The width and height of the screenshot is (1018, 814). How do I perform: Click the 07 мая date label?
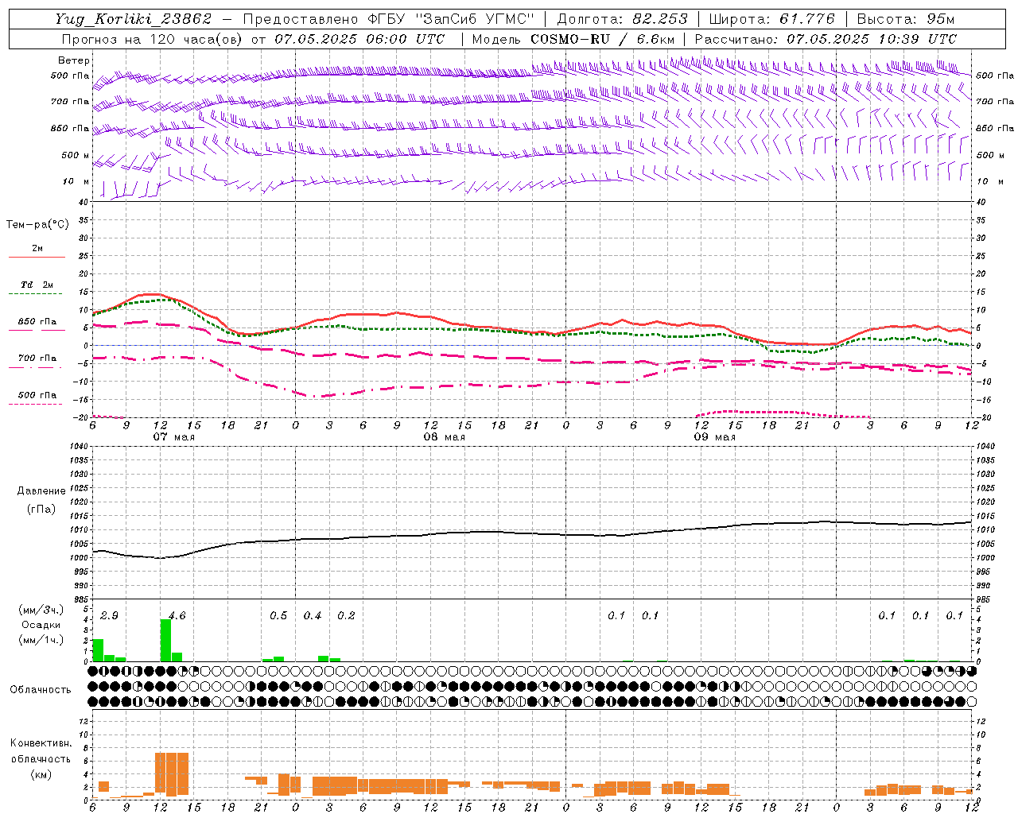click(173, 437)
